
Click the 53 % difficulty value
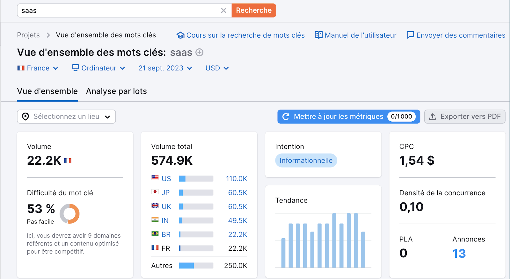point(41,209)
